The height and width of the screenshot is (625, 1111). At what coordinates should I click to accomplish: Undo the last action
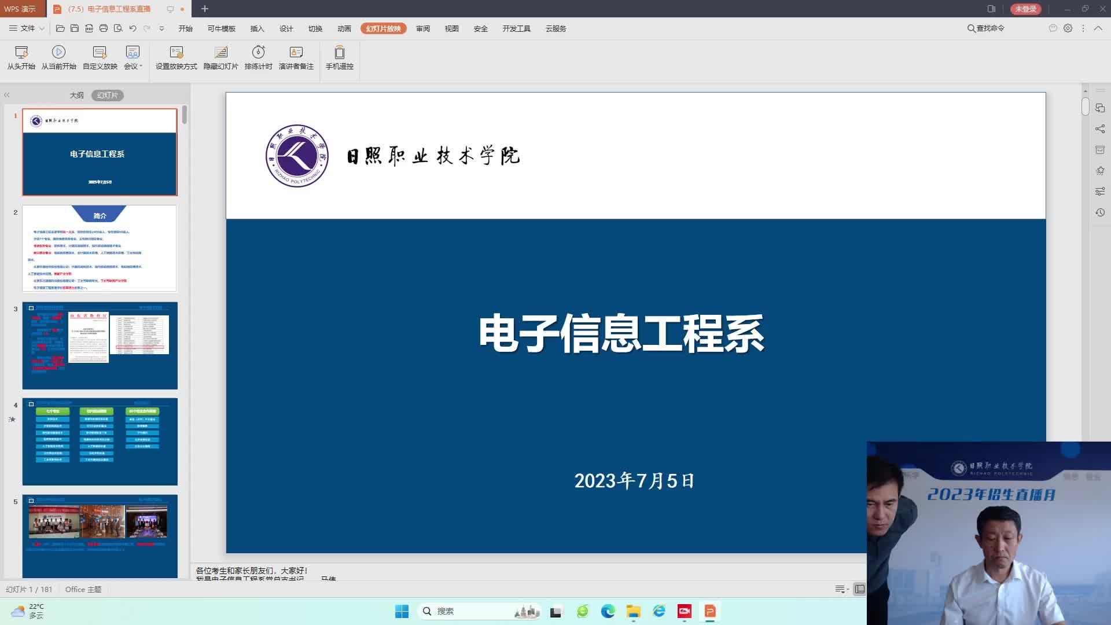pyautogui.click(x=133, y=28)
